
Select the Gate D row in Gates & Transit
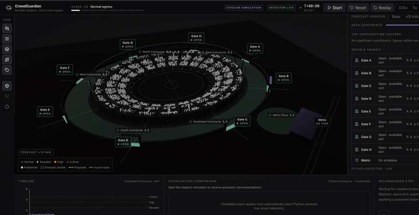pyautogui.click(x=385, y=98)
